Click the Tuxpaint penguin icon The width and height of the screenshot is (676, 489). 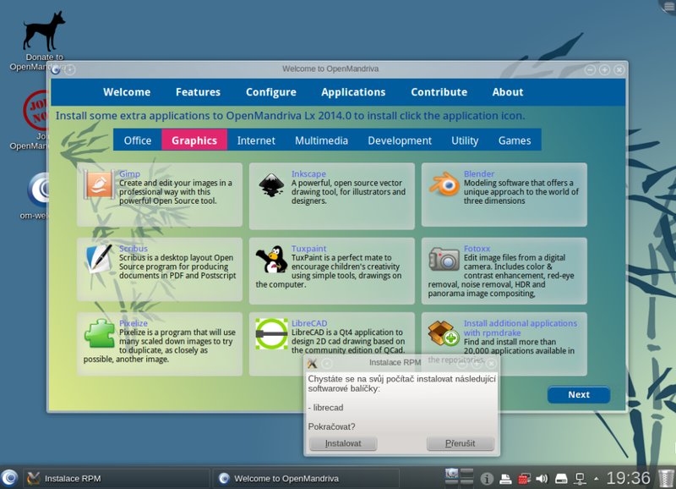tap(271, 260)
